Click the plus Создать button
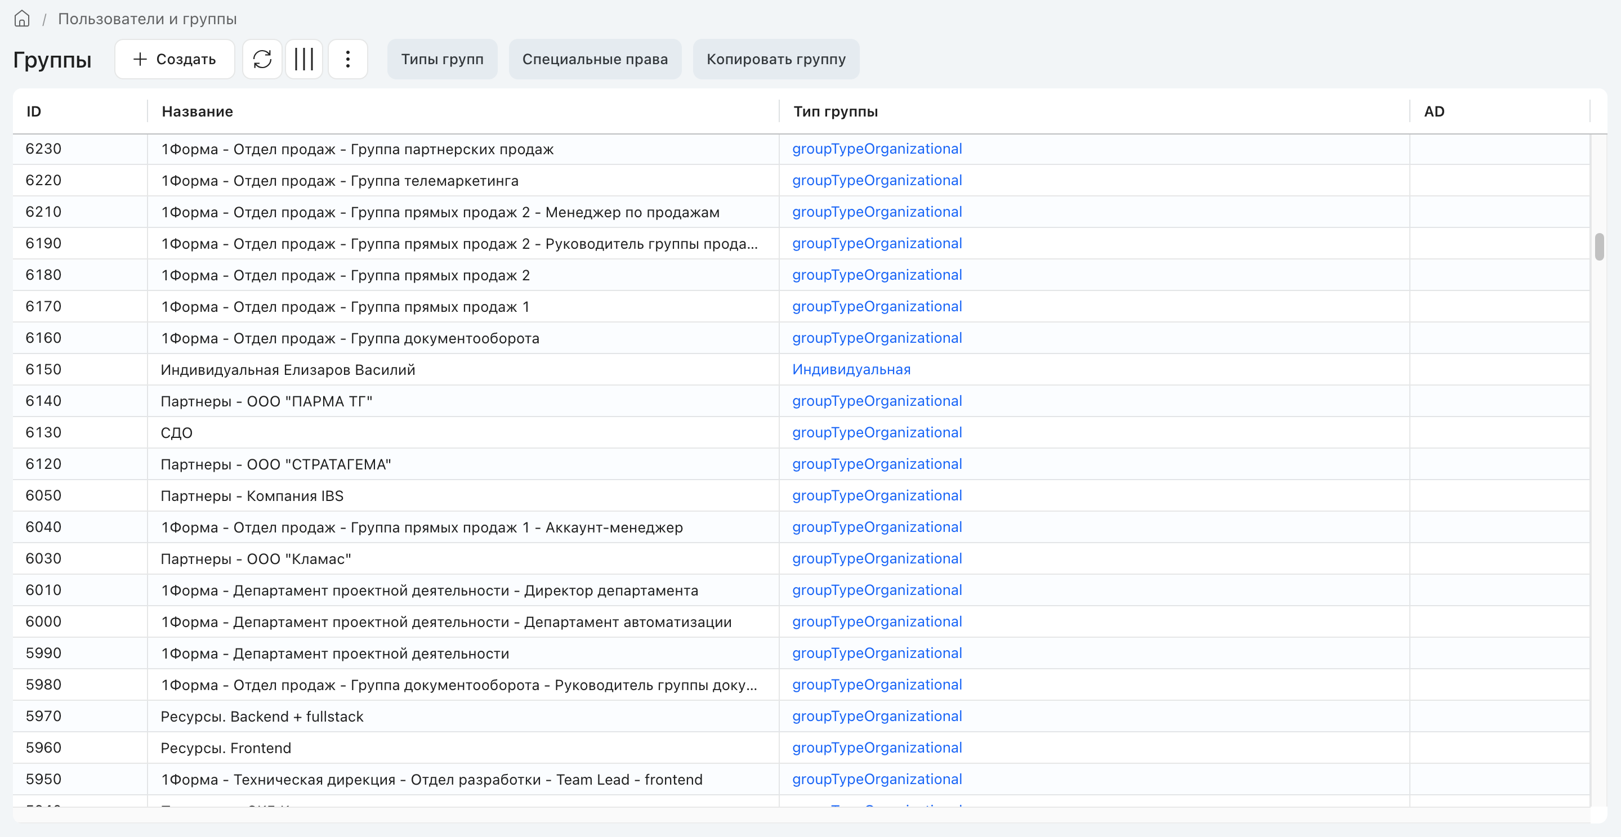Screen dimensions: 1621x837 175,59
